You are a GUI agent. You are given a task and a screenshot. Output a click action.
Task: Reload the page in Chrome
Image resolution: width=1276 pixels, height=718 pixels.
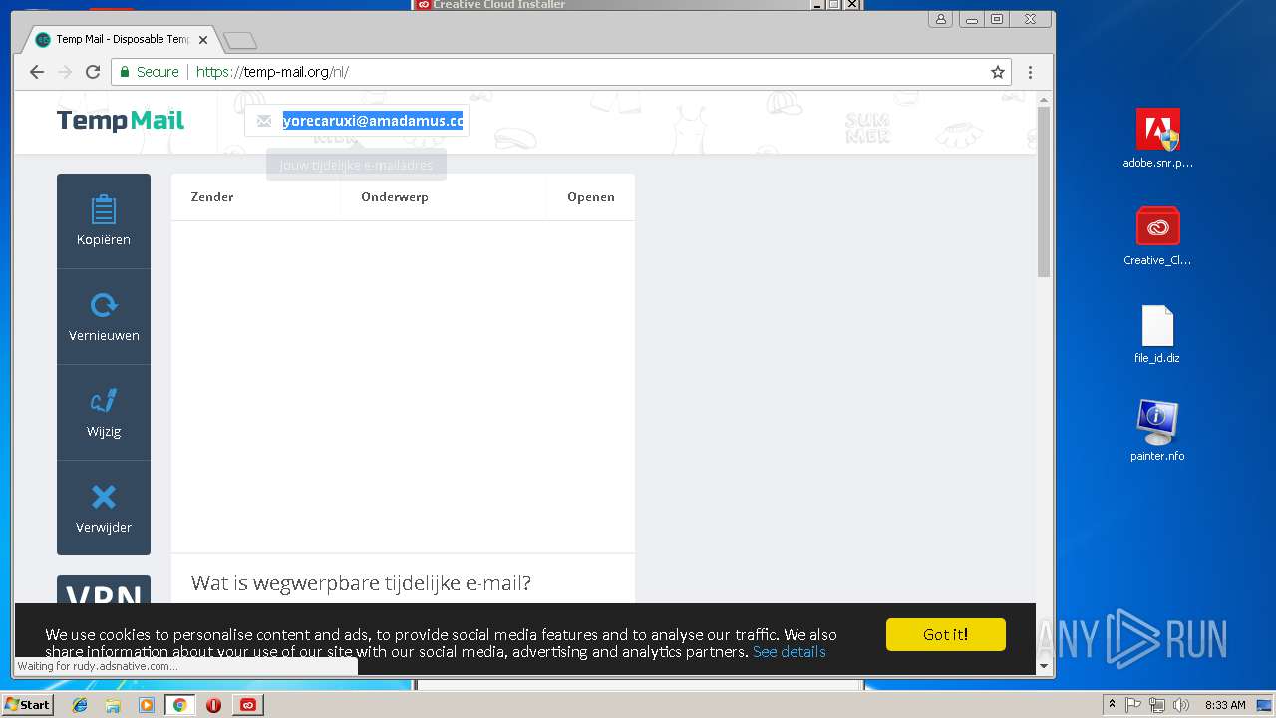tap(93, 72)
